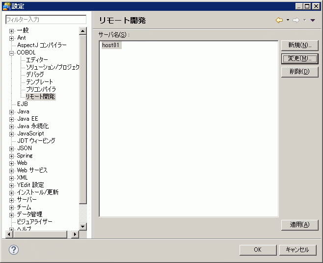Expand the Ant tree node

12,38
